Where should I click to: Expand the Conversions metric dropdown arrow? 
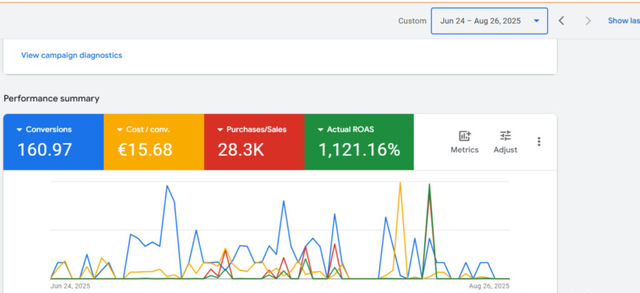[x=20, y=130]
